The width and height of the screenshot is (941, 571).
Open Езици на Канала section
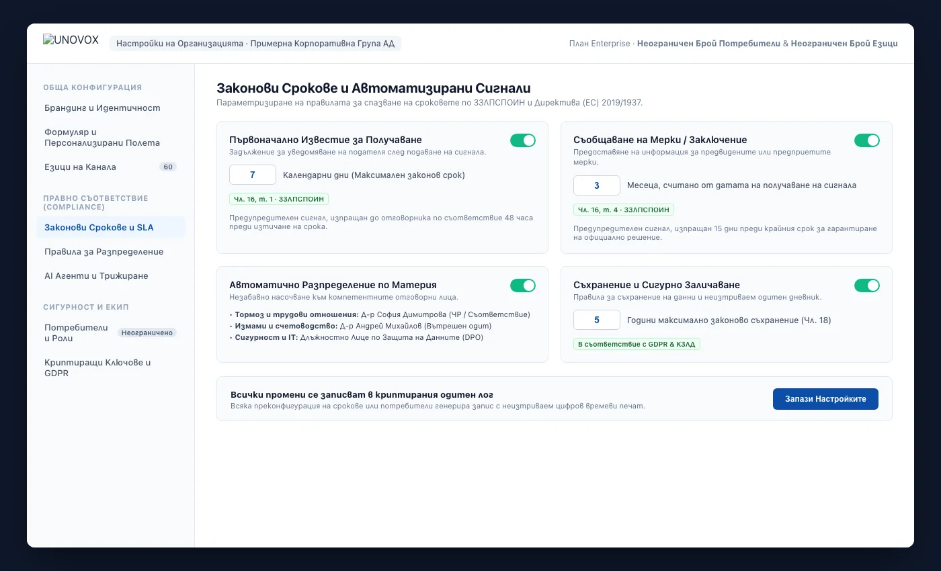pyautogui.click(x=111, y=167)
